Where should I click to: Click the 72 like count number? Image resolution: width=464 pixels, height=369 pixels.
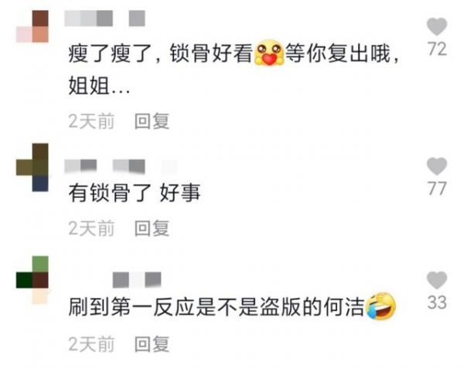click(x=437, y=49)
